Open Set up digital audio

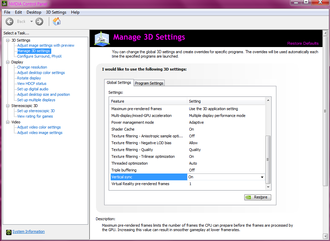[32, 89]
